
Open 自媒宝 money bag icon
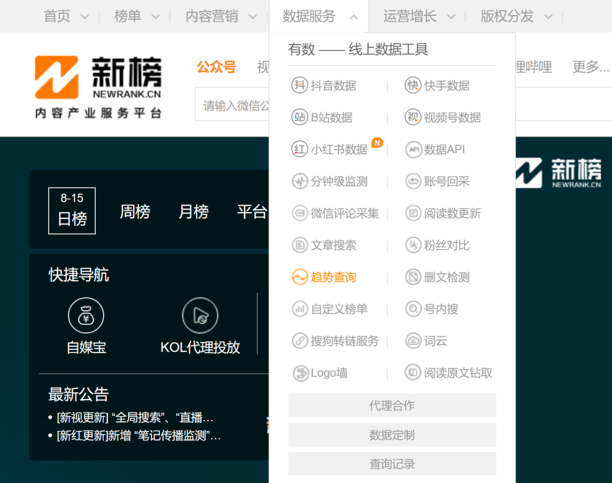pos(86,316)
